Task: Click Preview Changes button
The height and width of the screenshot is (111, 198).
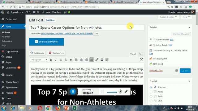Action: point(181,34)
